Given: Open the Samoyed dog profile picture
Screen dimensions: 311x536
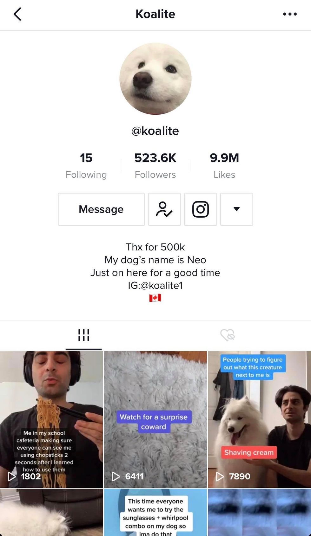Looking at the screenshot, I should (x=155, y=79).
